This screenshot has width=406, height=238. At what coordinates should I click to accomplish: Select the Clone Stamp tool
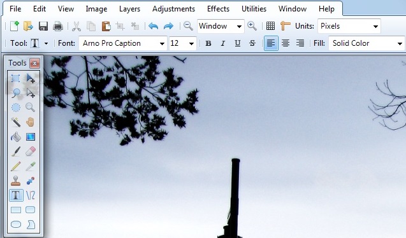click(15, 181)
